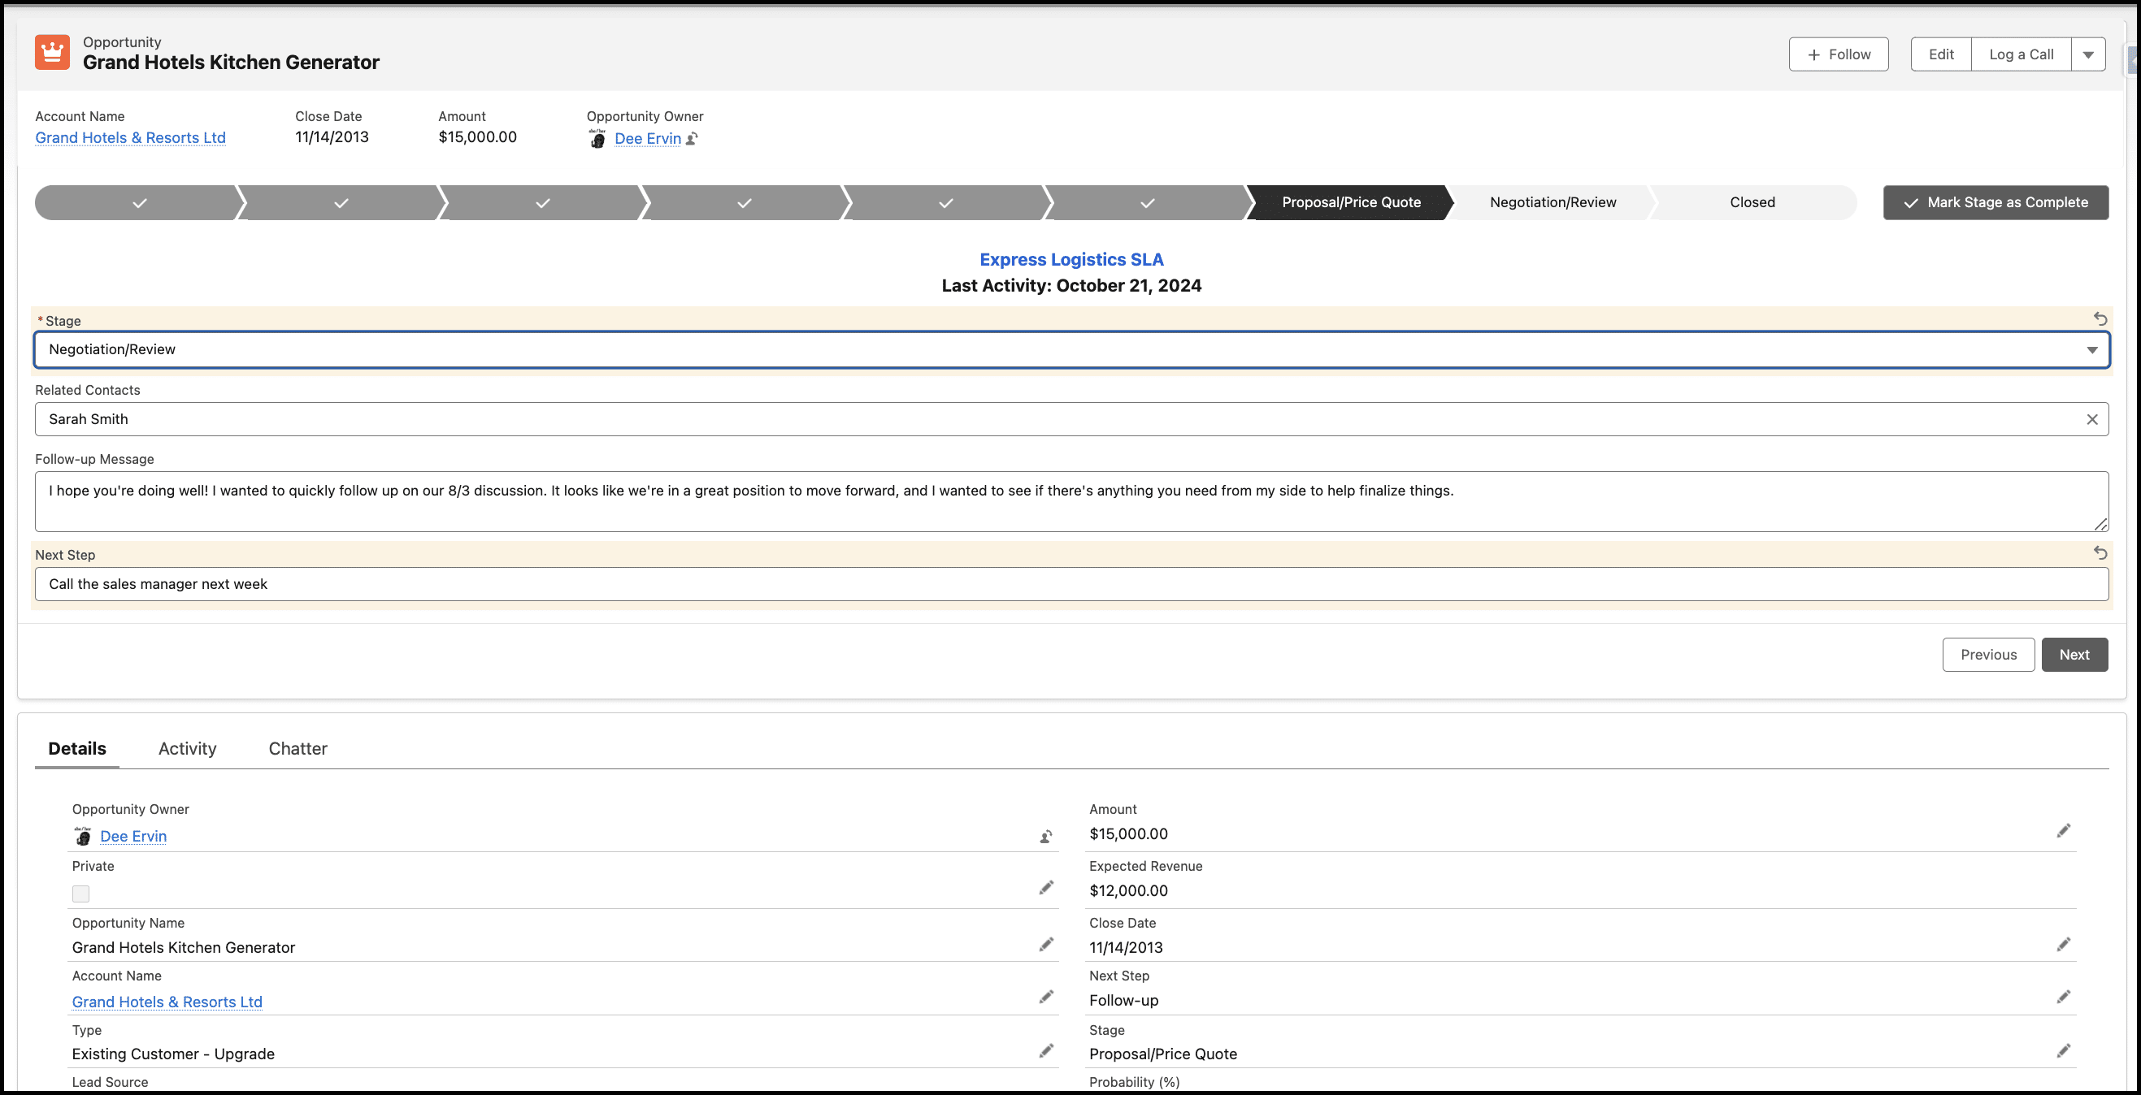Toggle the Private checkbox
The image size is (2141, 1095).
tap(80, 894)
